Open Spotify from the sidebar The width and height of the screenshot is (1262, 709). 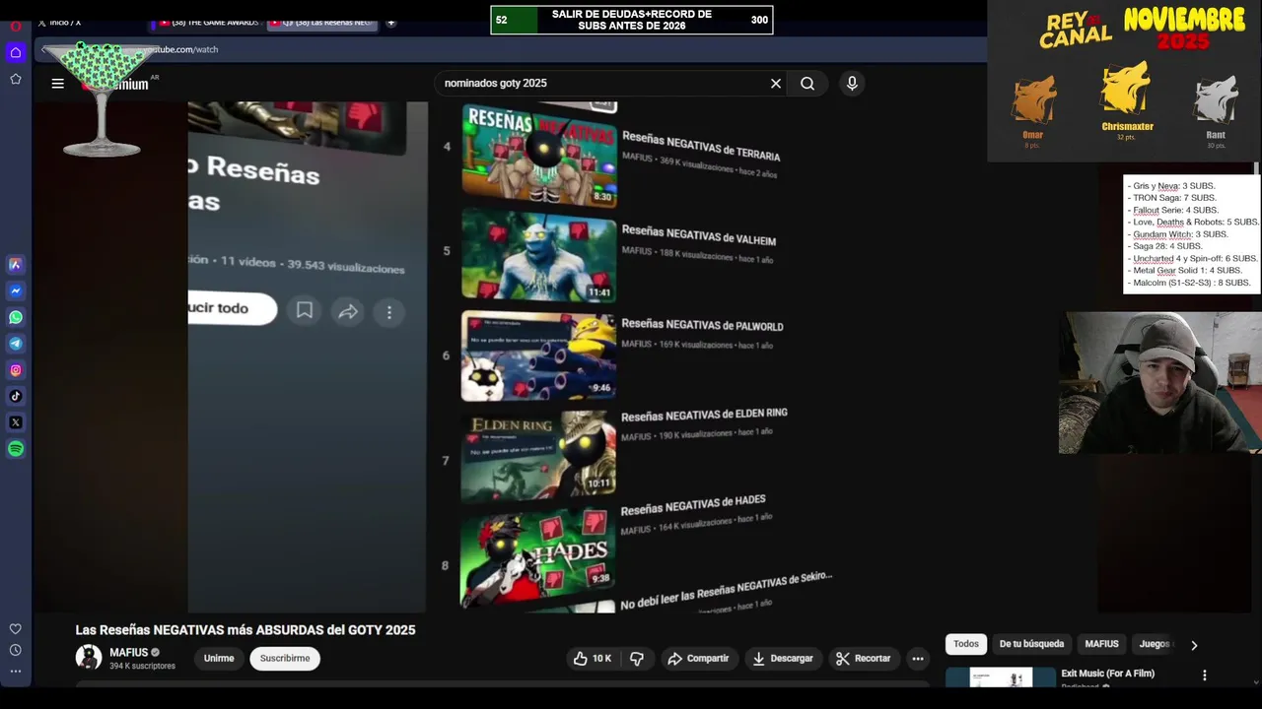16,449
